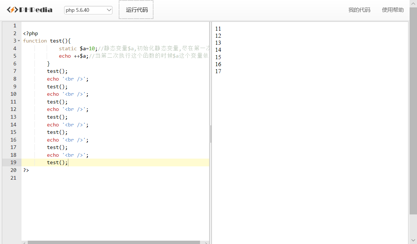Click the '<?php' opening tag

(x=31, y=33)
